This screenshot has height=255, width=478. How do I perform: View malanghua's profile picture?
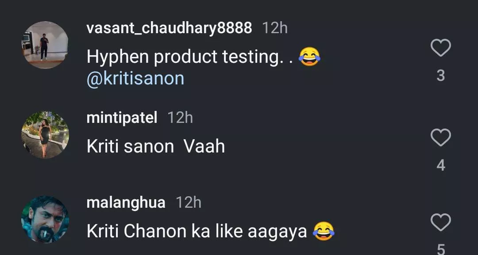tap(45, 220)
